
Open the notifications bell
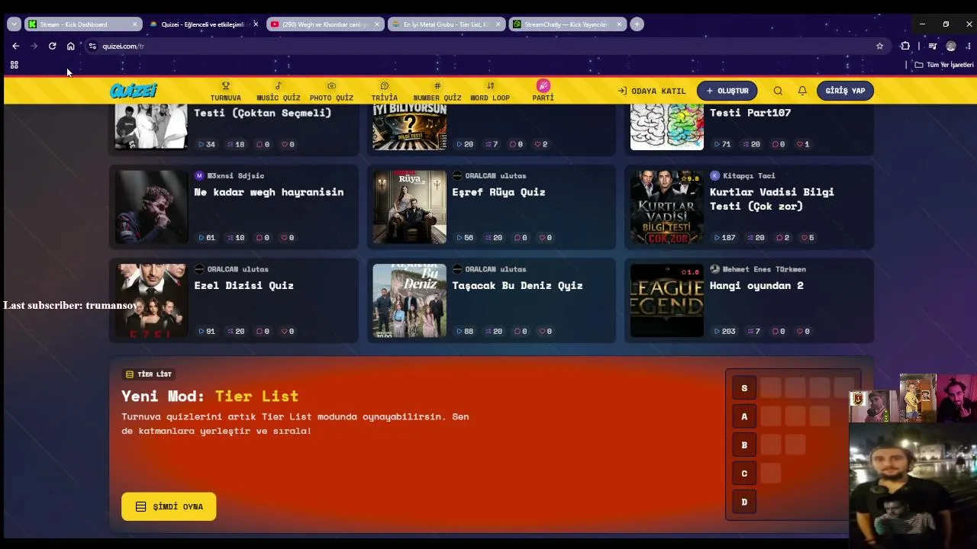802,91
